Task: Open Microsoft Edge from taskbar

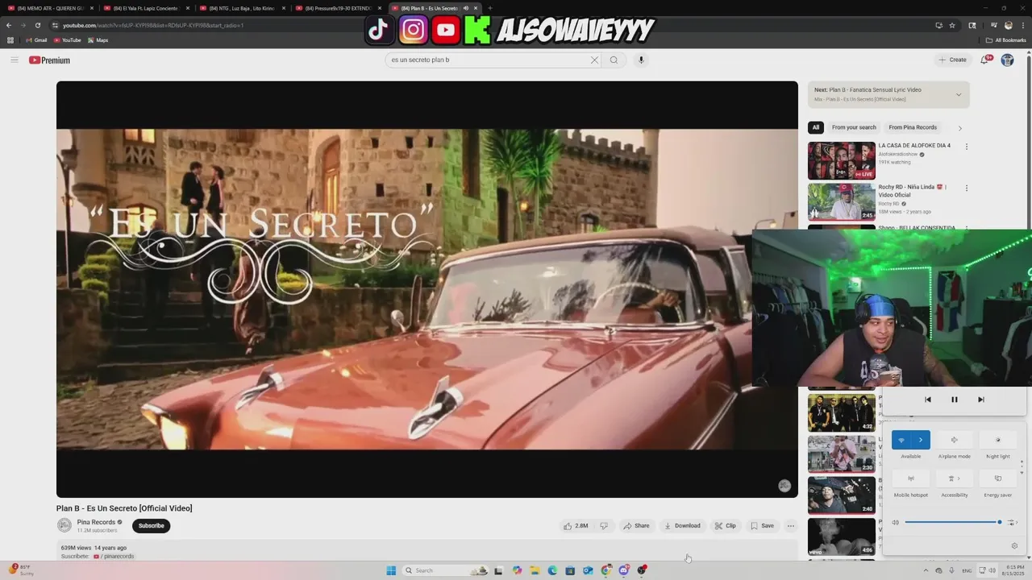Action: (552, 570)
